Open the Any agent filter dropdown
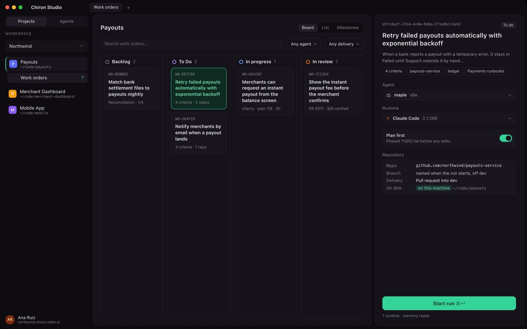The height and width of the screenshot is (329, 527). coord(304,44)
